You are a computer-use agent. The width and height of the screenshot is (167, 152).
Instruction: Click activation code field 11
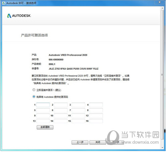78,116
